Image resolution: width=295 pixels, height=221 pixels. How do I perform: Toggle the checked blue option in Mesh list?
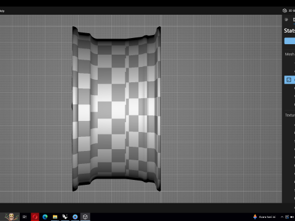(x=289, y=80)
